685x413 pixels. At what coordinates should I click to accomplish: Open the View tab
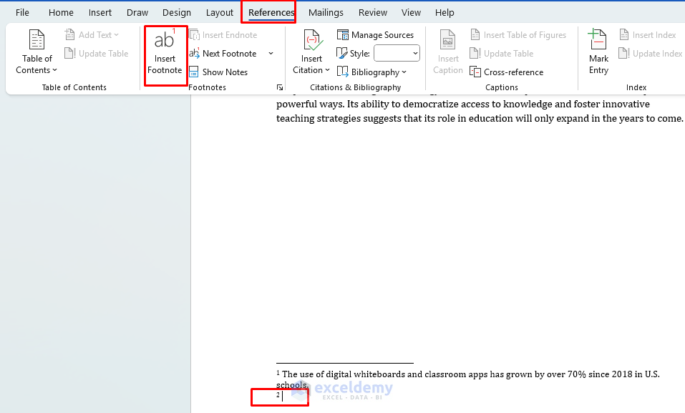click(411, 13)
